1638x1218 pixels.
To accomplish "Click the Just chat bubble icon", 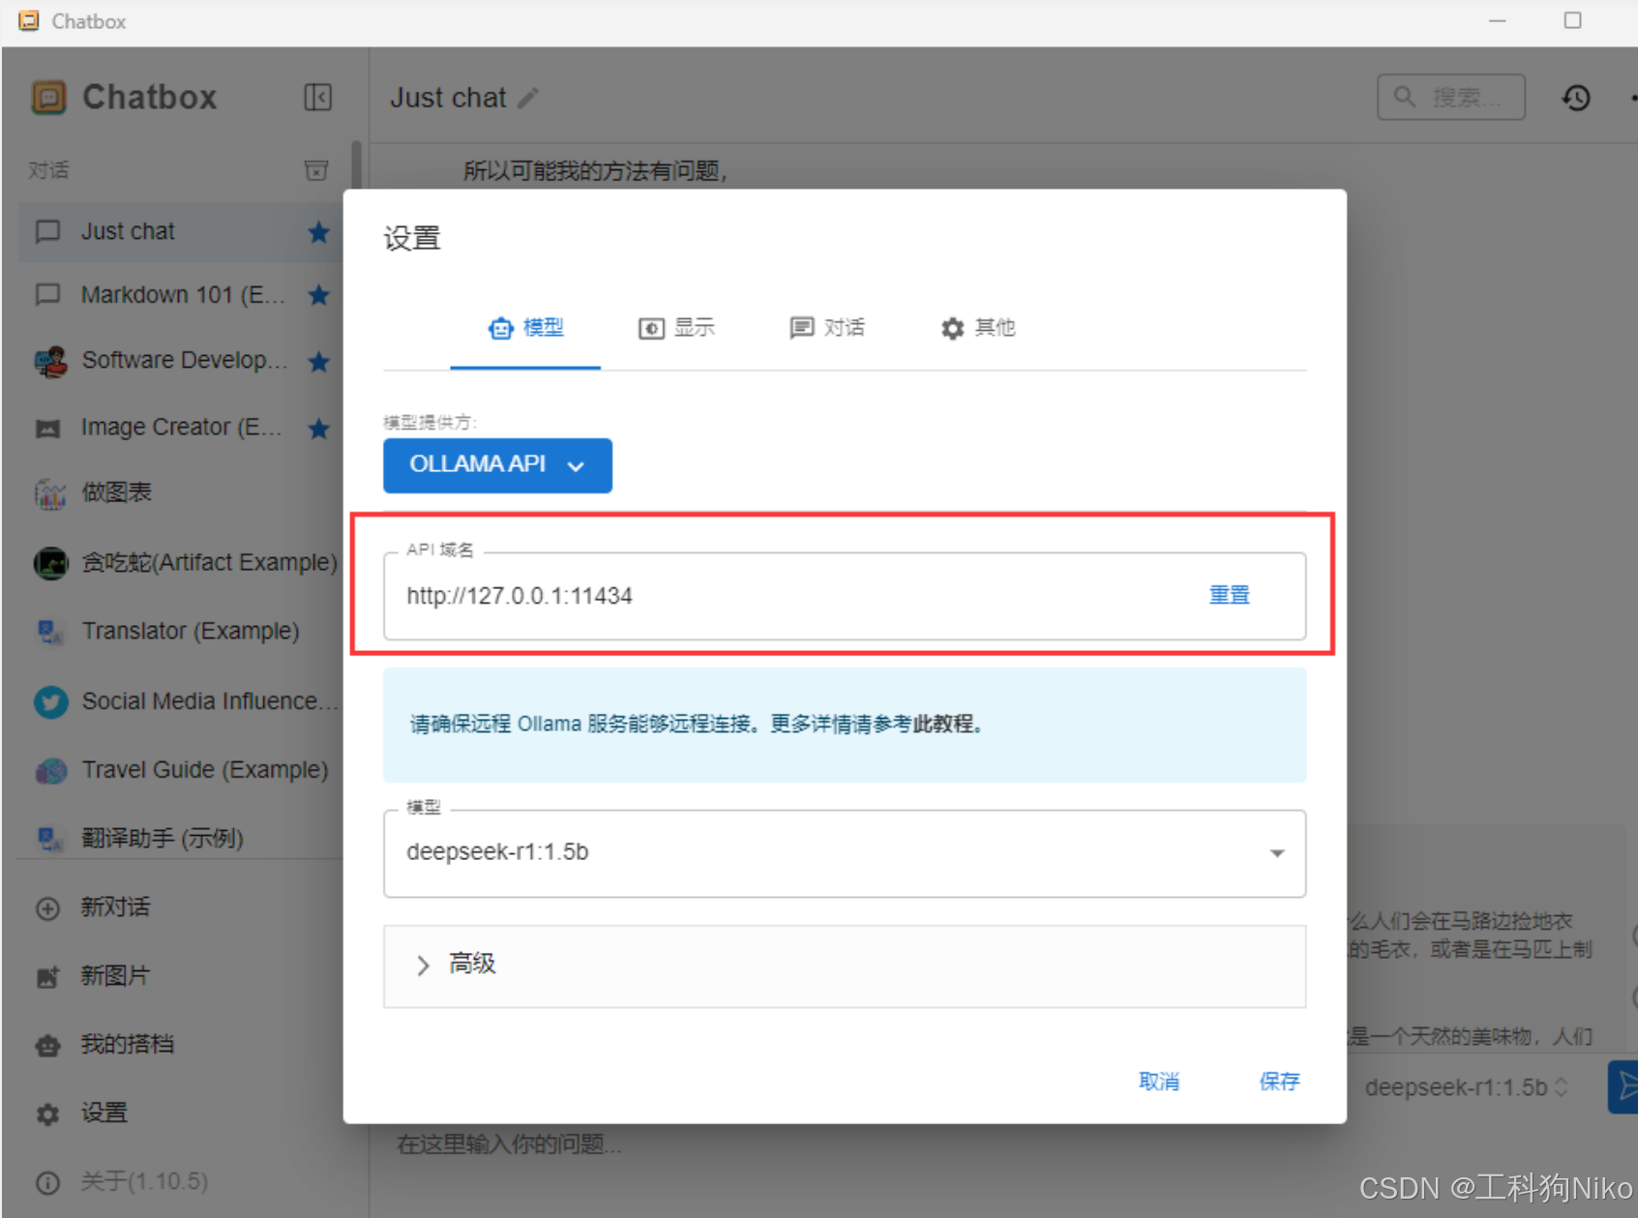I will coord(47,232).
